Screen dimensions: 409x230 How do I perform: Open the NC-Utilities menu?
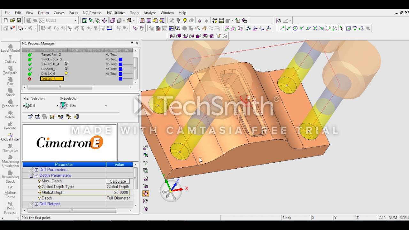coord(116,13)
